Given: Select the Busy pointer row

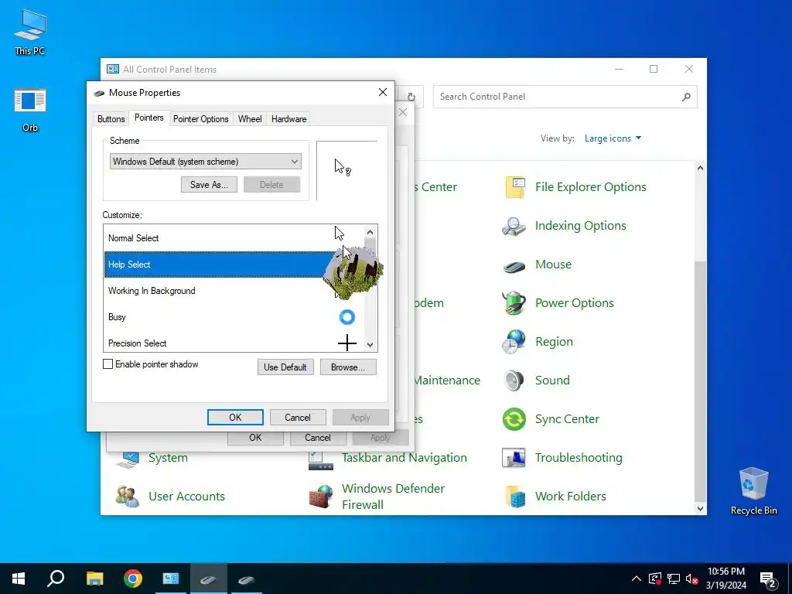Looking at the screenshot, I should tap(234, 316).
